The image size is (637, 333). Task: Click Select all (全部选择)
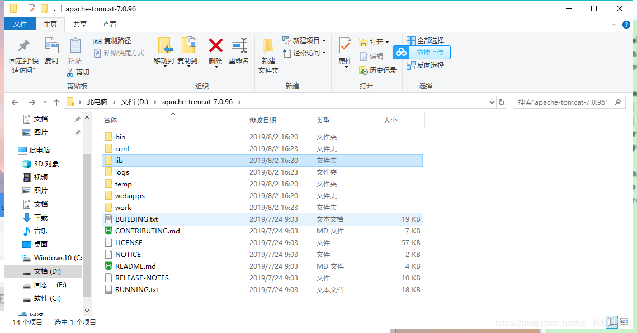[x=426, y=41]
